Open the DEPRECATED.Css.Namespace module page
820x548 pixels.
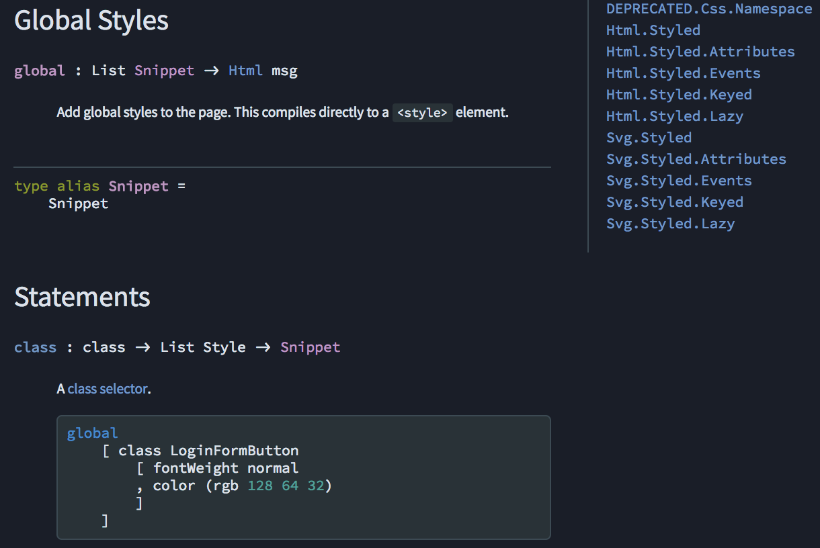pyautogui.click(x=709, y=9)
